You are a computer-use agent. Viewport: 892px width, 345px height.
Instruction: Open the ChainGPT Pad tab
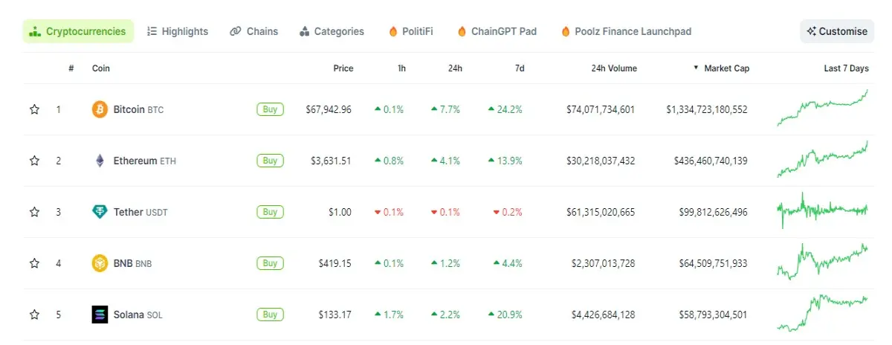[x=497, y=31]
